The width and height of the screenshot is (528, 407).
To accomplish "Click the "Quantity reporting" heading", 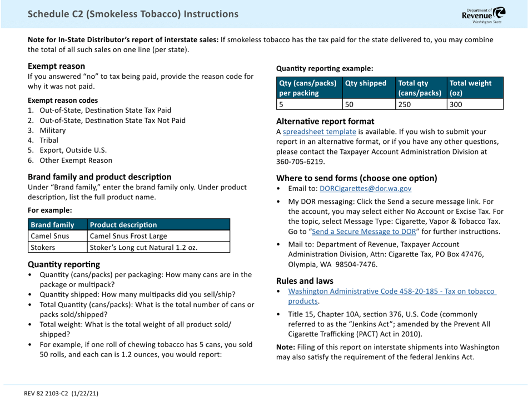I will (64, 264).
